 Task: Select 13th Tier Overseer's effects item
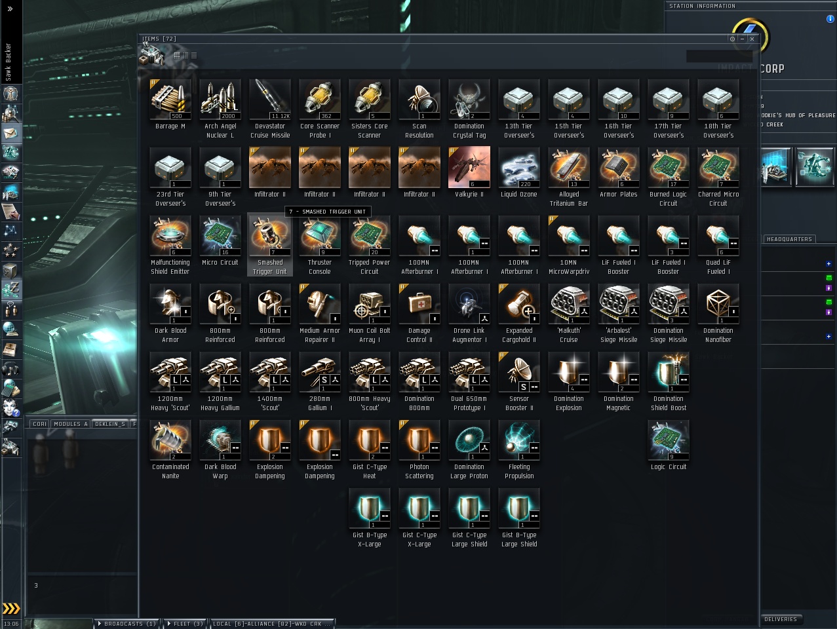519,100
